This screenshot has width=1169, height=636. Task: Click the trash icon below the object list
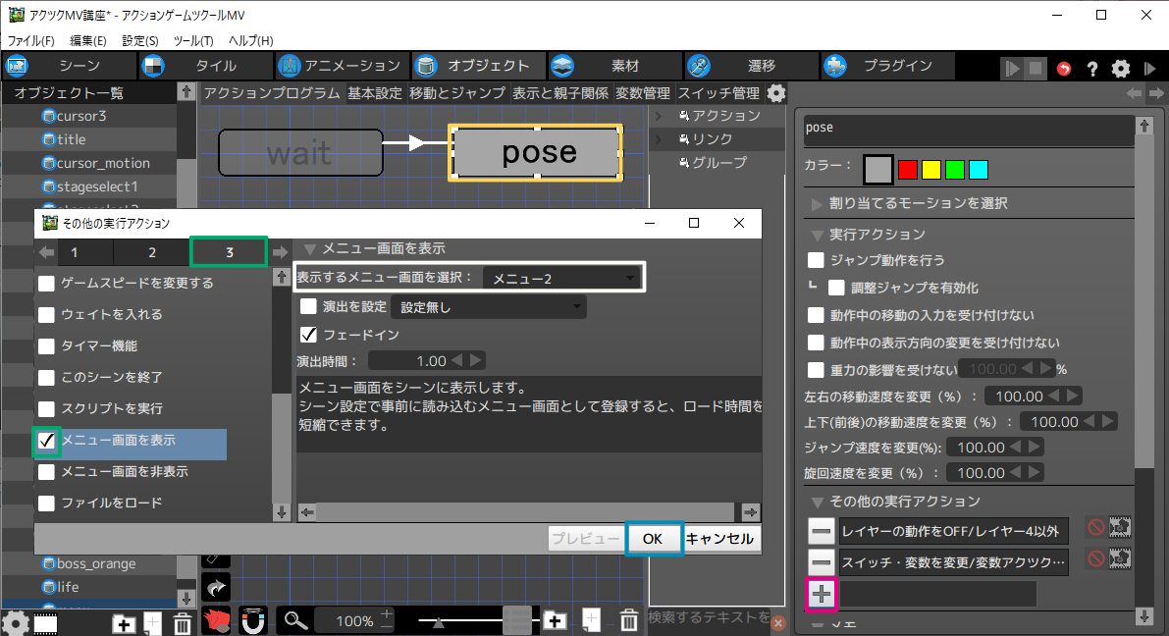tap(183, 622)
